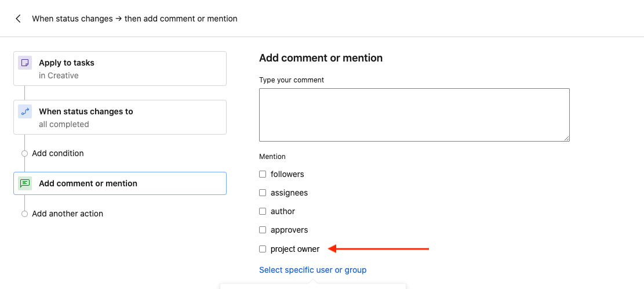Click the Add condition circle node
This screenshot has width=644, height=289.
point(24,154)
